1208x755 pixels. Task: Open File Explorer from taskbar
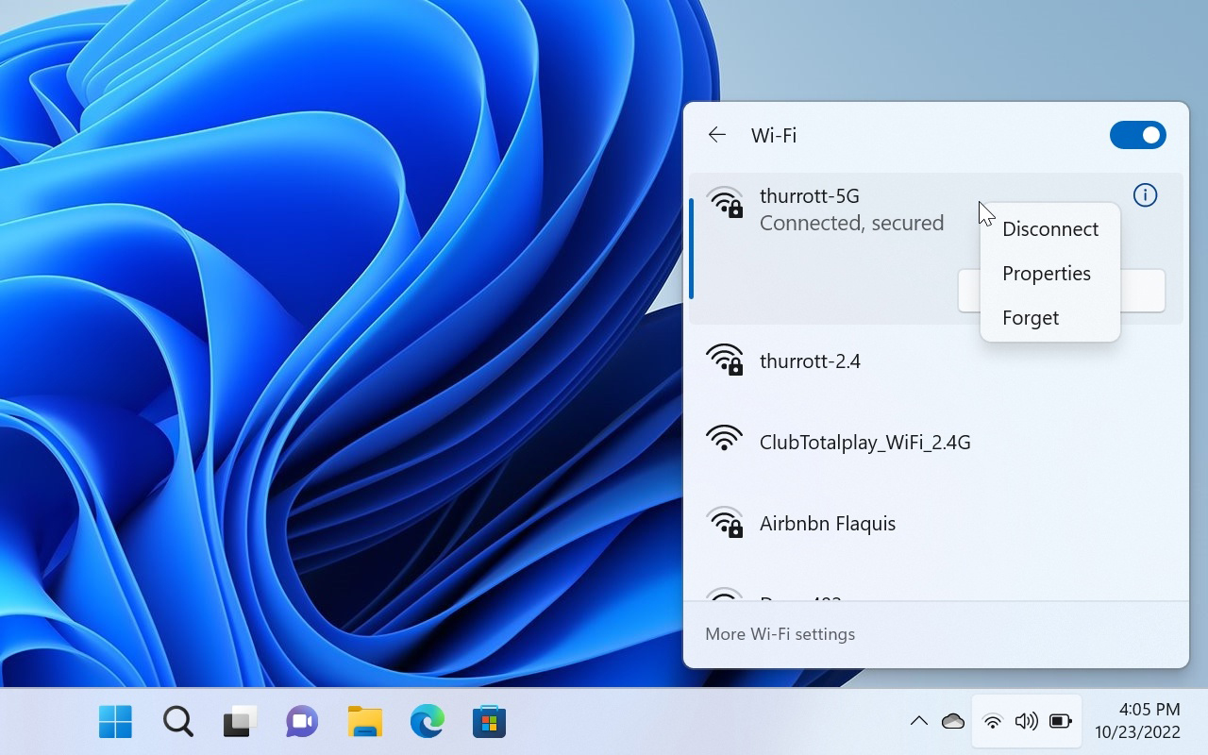click(x=364, y=722)
